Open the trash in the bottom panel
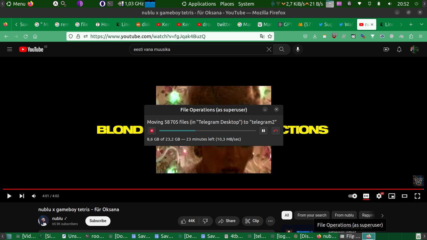The image size is (427, 240). coord(418,236)
